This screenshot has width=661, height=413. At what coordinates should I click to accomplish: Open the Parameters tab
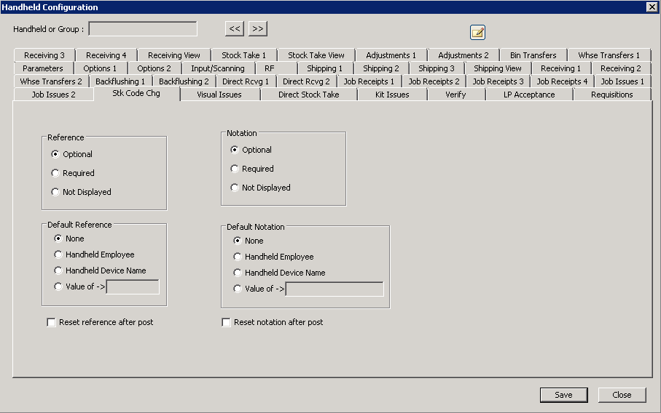pos(43,68)
